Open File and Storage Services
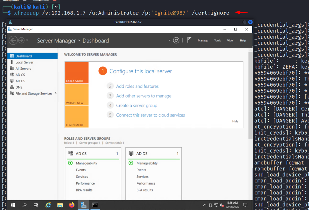 (33, 93)
